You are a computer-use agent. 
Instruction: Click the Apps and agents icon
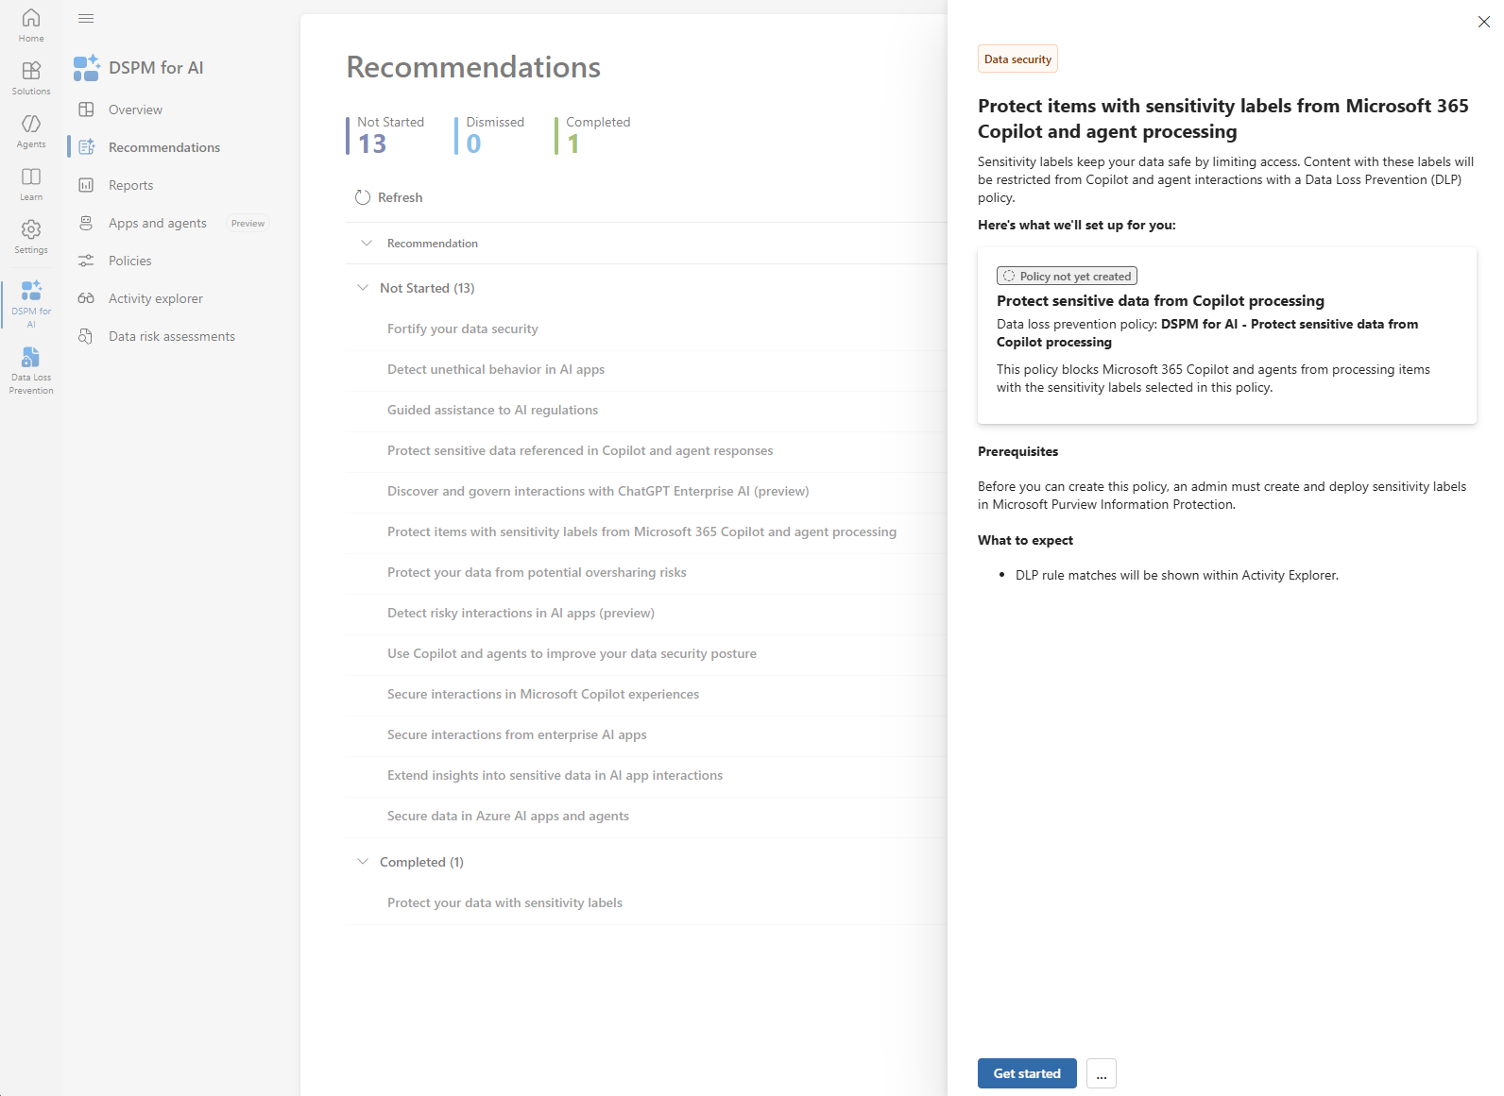(x=86, y=223)
